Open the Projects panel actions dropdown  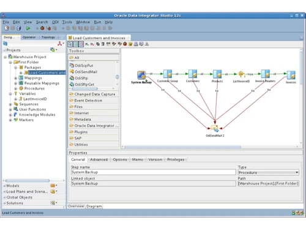(53, 50)
